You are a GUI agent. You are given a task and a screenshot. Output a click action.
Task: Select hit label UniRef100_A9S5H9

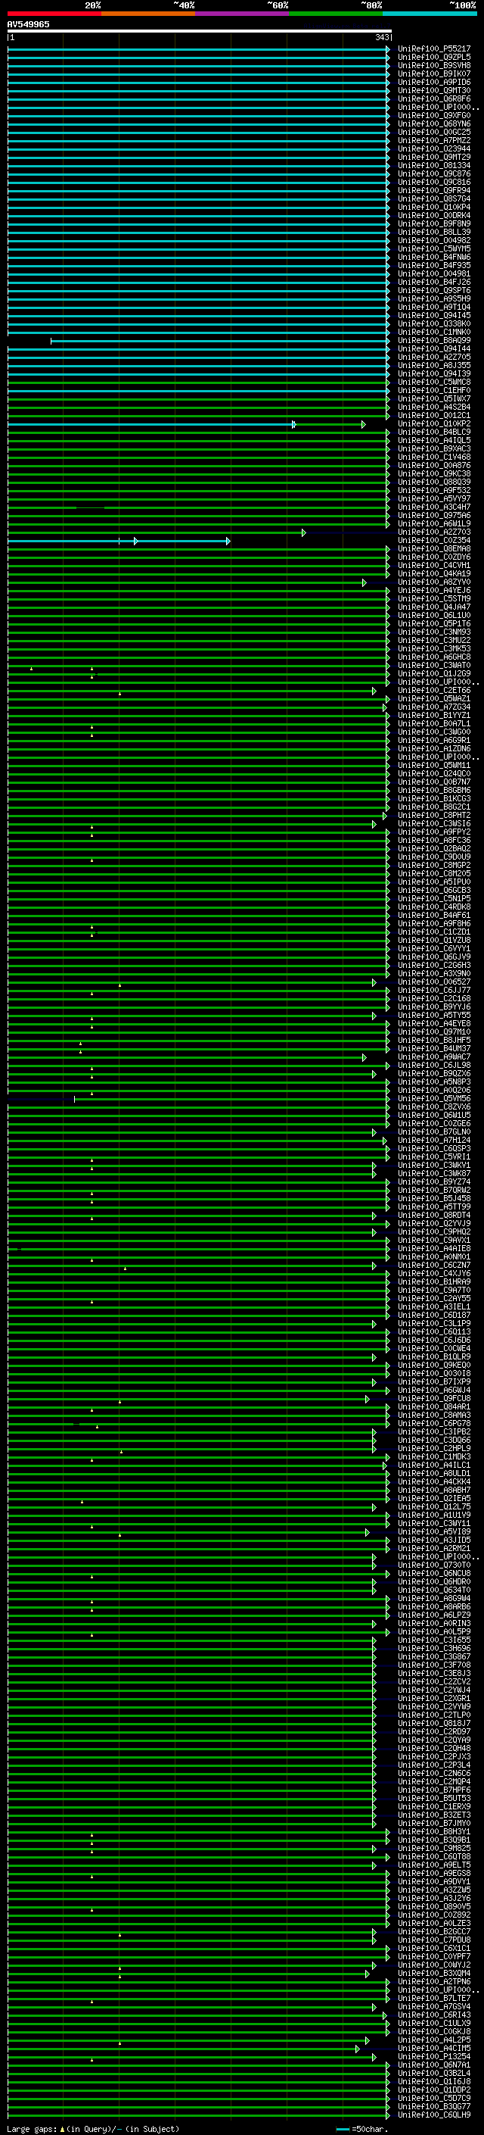tap(434, 298)
